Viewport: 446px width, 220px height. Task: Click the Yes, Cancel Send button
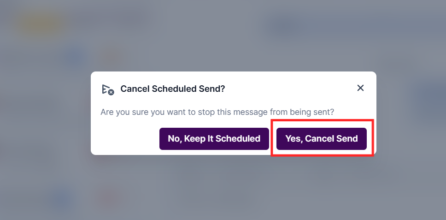click(x=321, y=139)
